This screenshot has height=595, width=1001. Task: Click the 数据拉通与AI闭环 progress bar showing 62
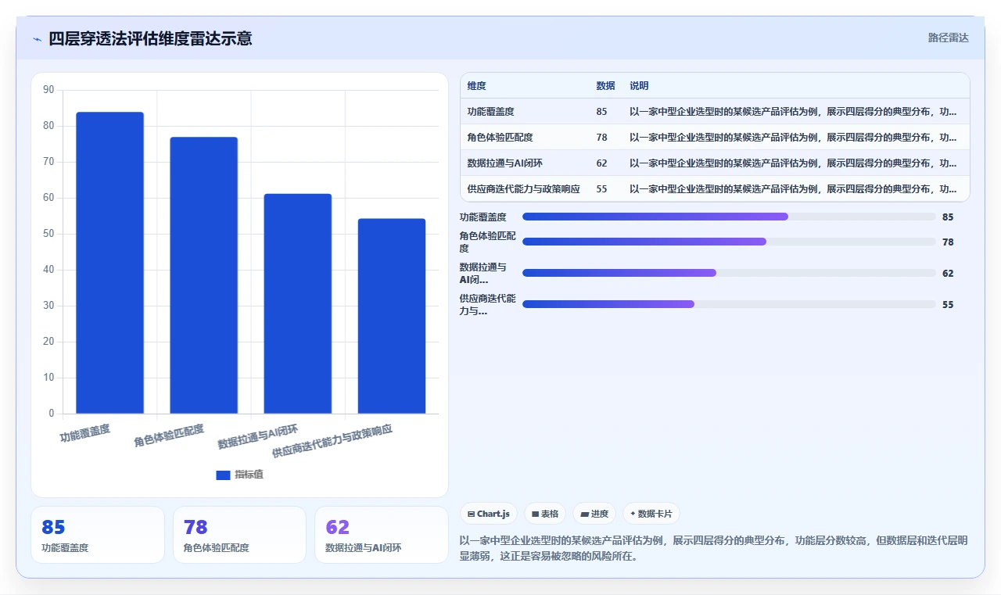[729, 273]
